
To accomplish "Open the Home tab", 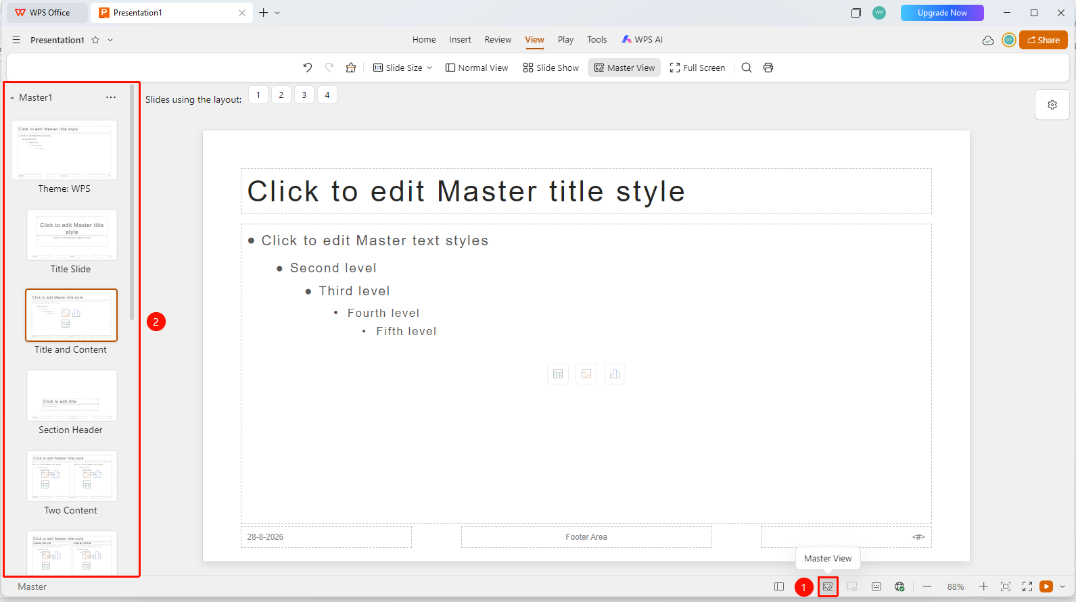I will (x=424, y=40).
